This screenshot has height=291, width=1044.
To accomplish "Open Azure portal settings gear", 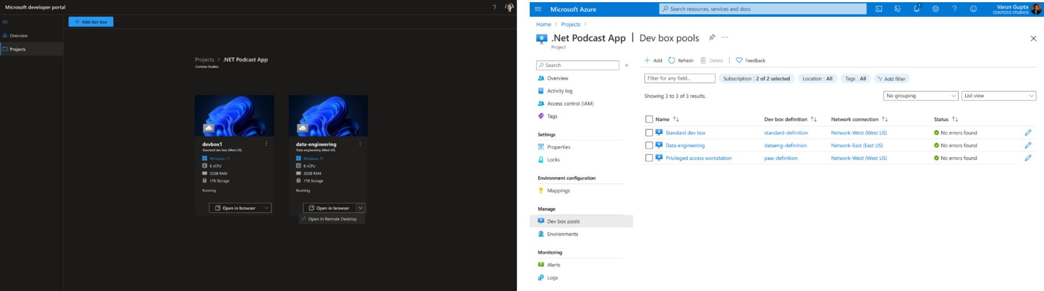I will point(936,9).
